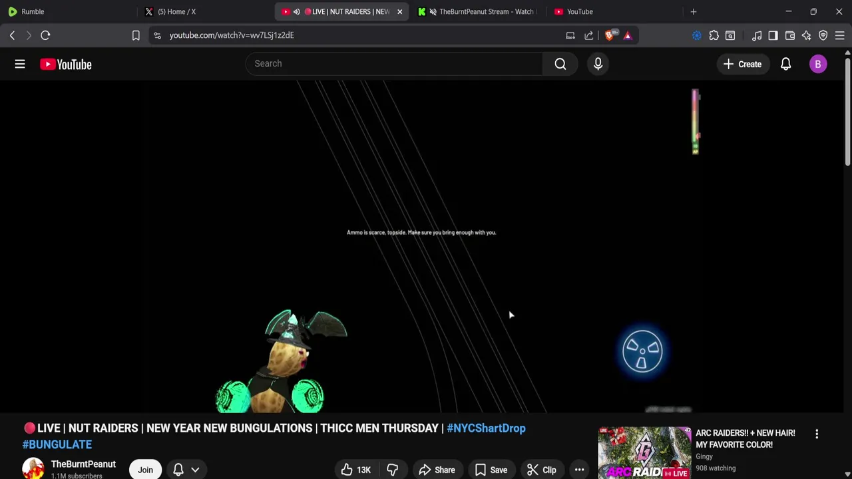Open the page search extension icon

(x=730, y=35)
